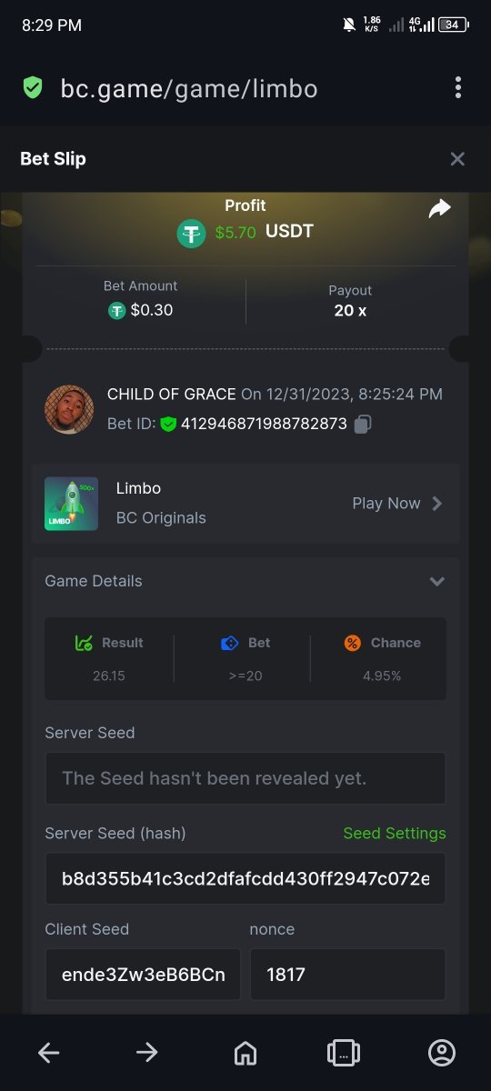This screenshot has height=1091, width=491.
Task: Go forward with the browser forward arrow
Action: tap(147, 1053)
